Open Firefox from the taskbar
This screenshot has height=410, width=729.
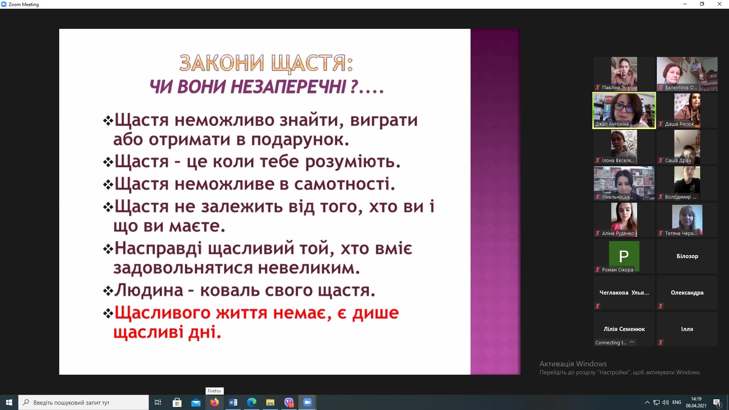(215, 402)
